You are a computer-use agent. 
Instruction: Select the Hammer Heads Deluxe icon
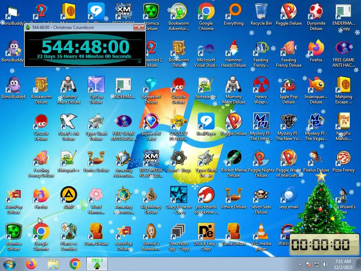[x=233, y=54]
